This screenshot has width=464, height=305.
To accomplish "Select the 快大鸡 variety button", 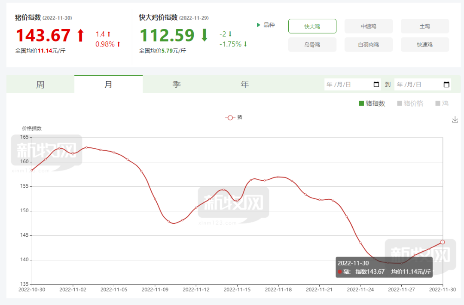I will coord(312,26).
